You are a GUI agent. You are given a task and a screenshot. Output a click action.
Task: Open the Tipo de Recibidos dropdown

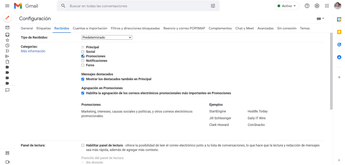coord(107,37)
